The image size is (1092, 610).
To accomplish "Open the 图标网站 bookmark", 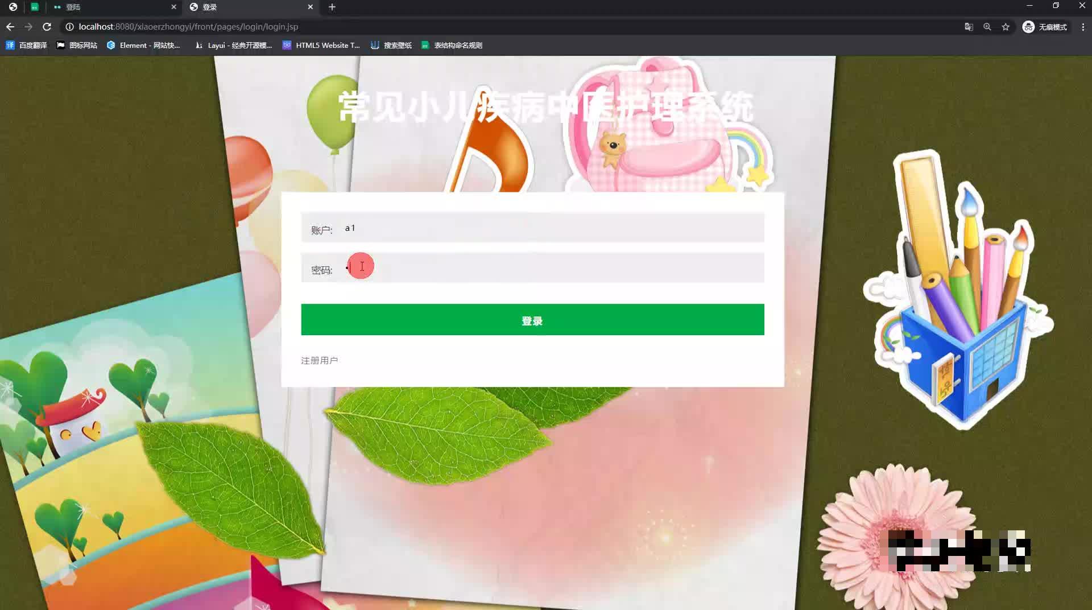I will click(77, 46).
